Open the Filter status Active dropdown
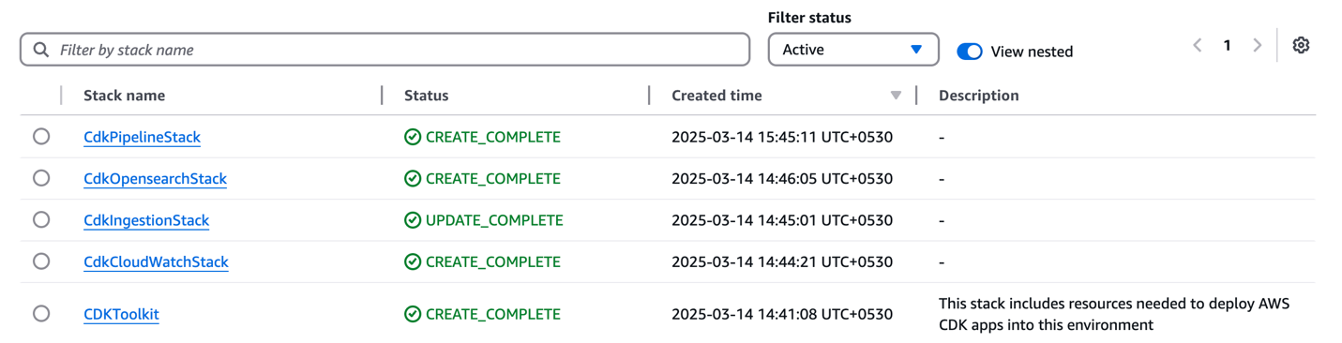The image size is (1342, 343). tap(853, 50)
